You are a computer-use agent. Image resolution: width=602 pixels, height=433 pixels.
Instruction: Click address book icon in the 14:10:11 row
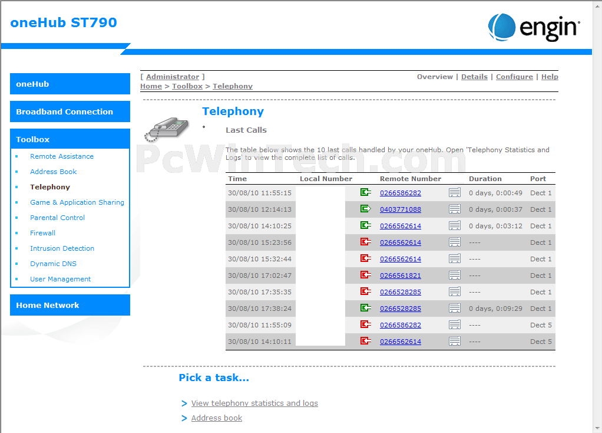click(x=455, y=342)
